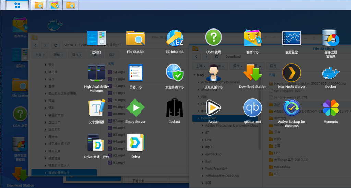Open 技術支援中心 support center icon
Viewport: 351px width, 188px height.
214,73
